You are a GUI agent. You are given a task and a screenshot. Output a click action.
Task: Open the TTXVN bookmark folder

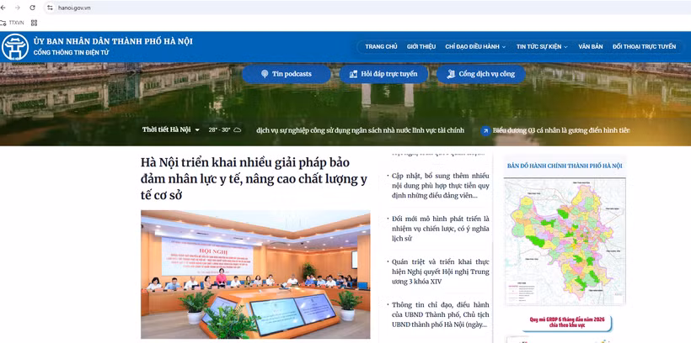pyautogui.click(x=13, y=23)
